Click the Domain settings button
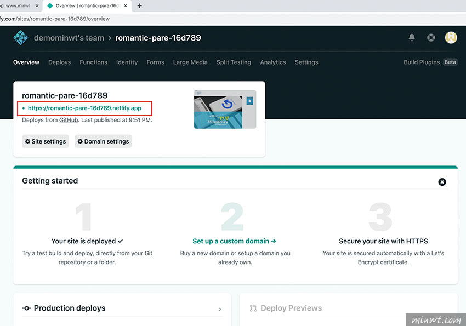Screen dimensions: 466x326 point(103,141)
